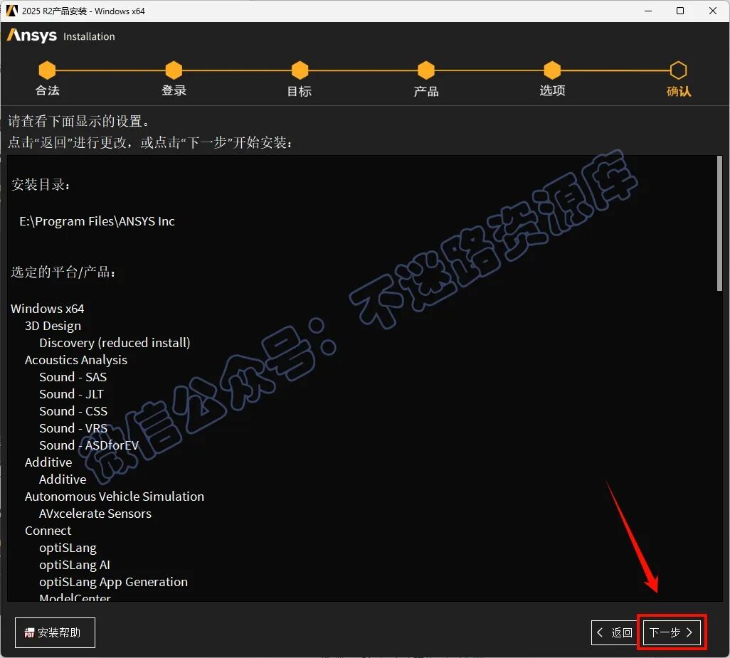Click the 产品 step hexagon icon

coord(426,70)
